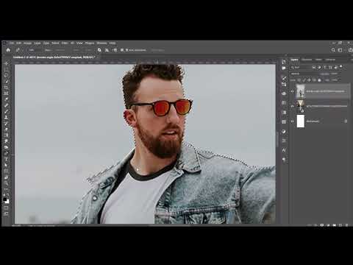Screen dimensions: 353x265
Task: Open the Filter menu
Action: (65, 43)
